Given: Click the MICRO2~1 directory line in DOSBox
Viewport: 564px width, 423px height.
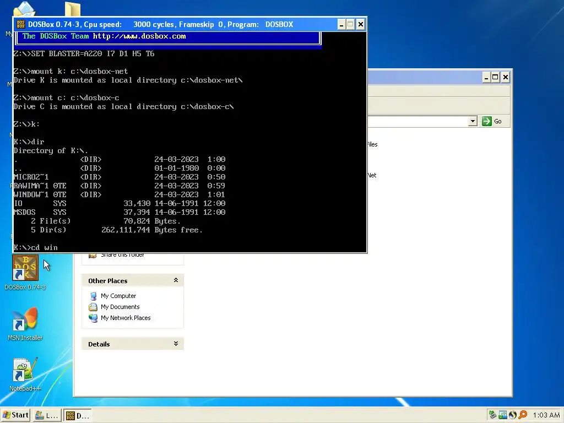Looking at the screenshot, I should pyautogui.click(x=120, y=177).
